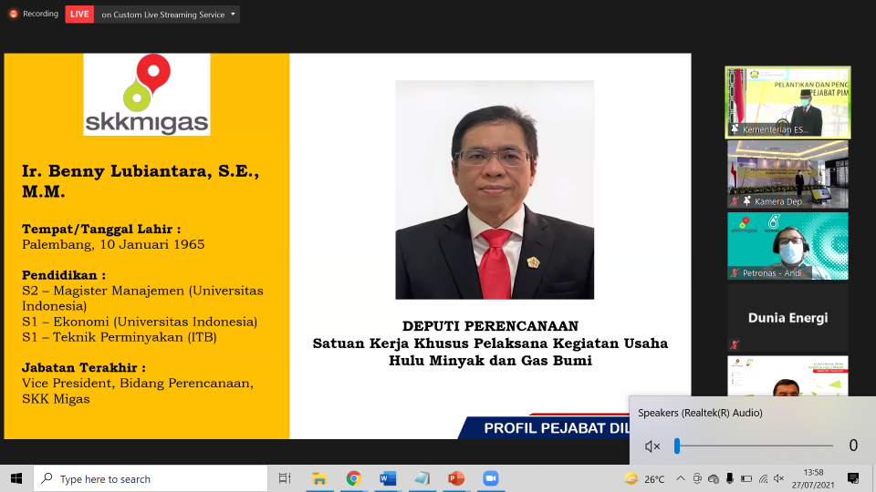This screenshot has height=492, width=876.
Task: Click the taskbar search box
Action: tap(151, 478)
